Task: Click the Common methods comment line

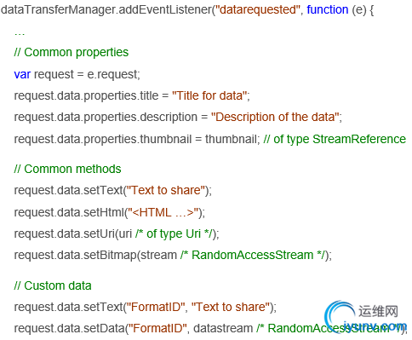Action: tap(67, 169)
